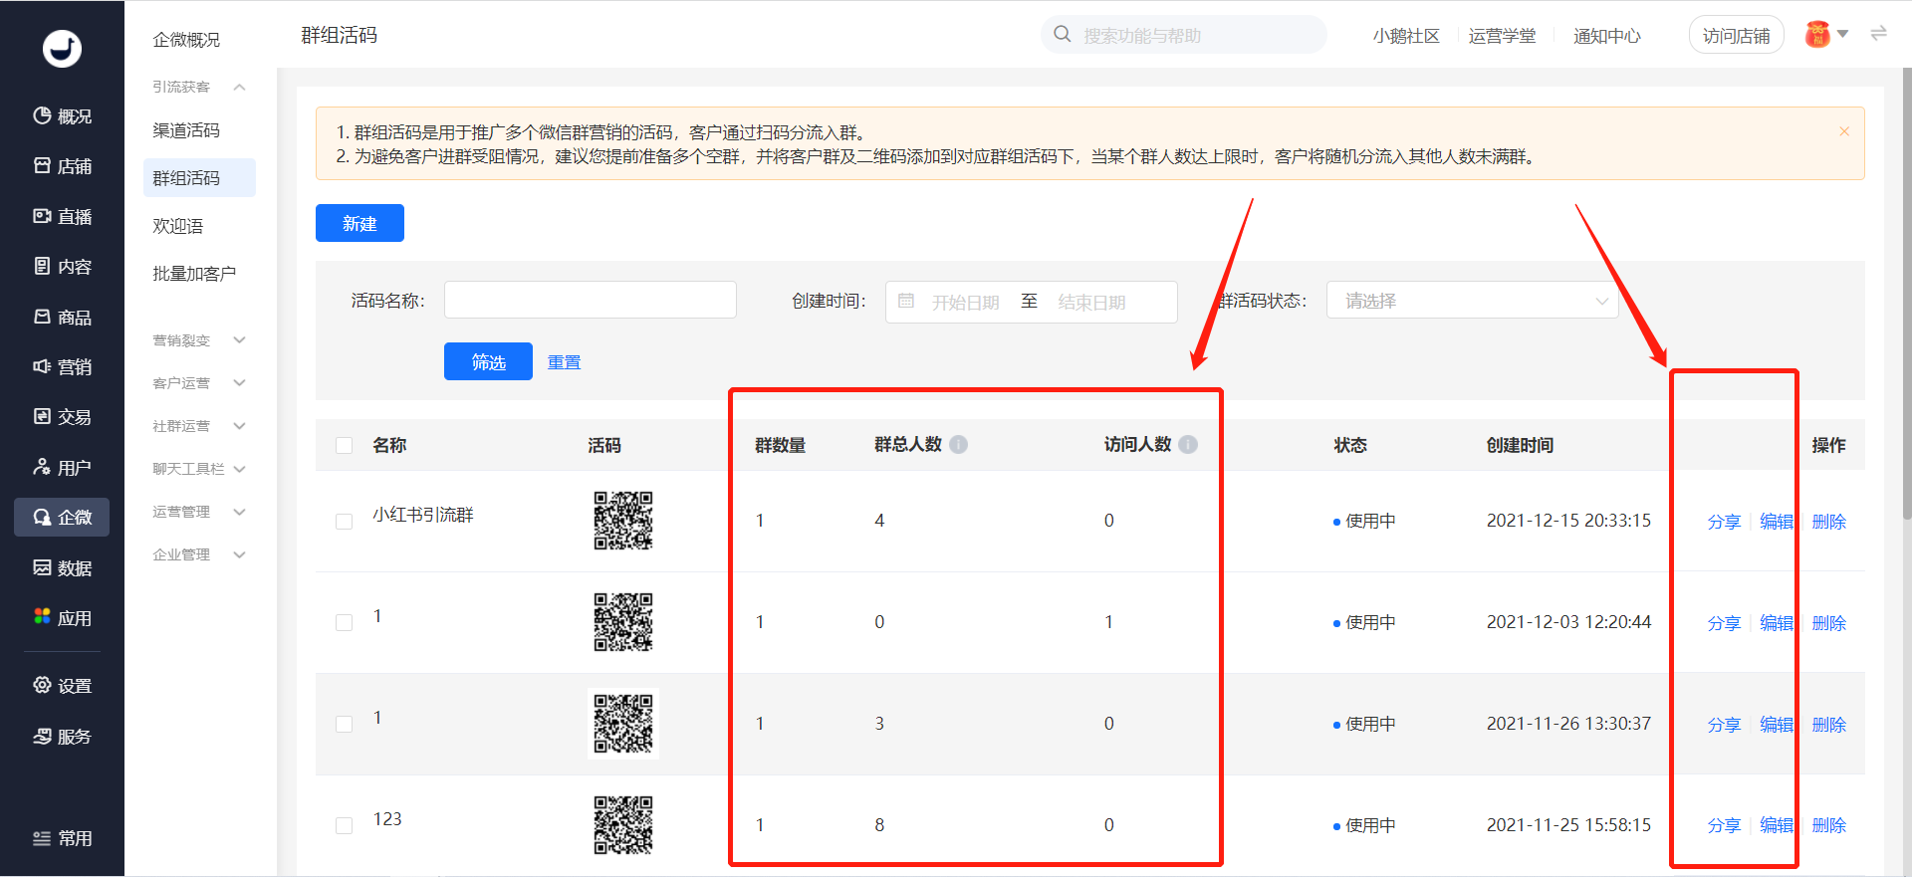Select 群组活码 in the submenu
Image resolution: width=1912 pixels, height=877 pixels.
[x=199, y=178]
